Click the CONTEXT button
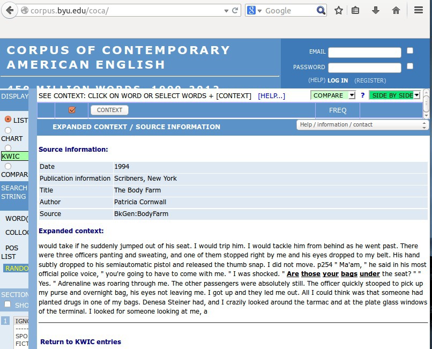Viewport: 432px width, 349px height. (x=109, y=110)
